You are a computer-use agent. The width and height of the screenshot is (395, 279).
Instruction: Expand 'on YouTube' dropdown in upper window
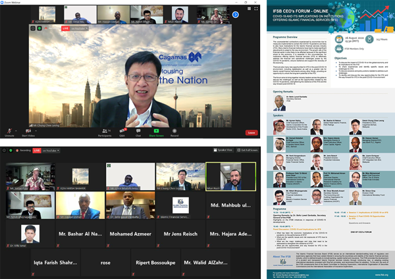(80, 28)
